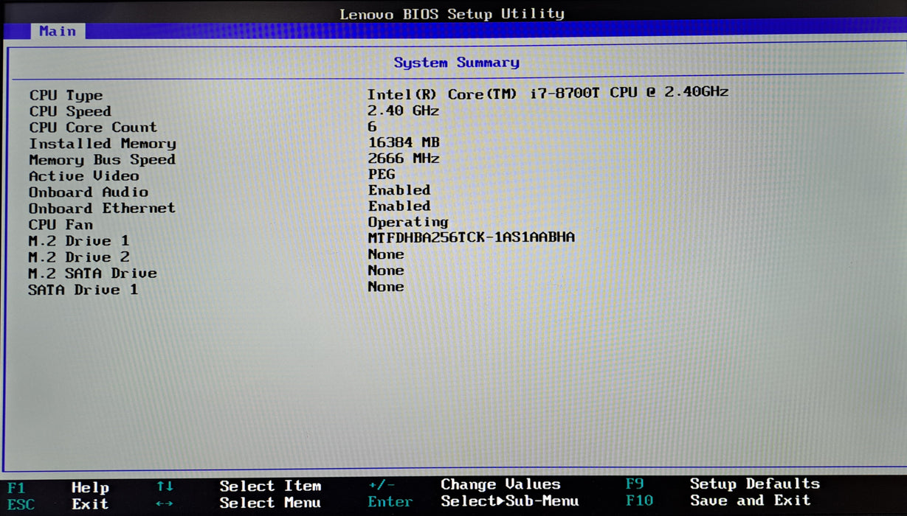This screenshot has height=516, width=907.
Task: Click the ESC key hint
Action: (21, 505)
